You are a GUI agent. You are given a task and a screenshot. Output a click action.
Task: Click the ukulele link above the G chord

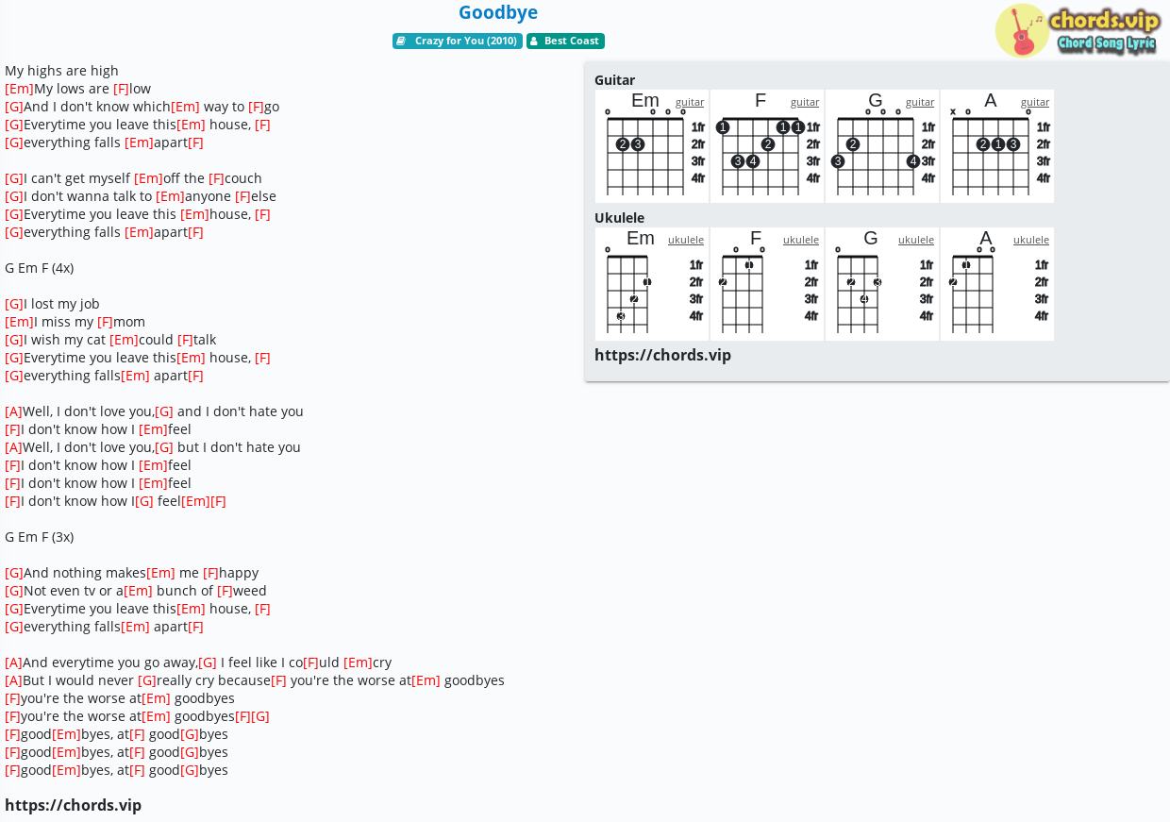916,240
